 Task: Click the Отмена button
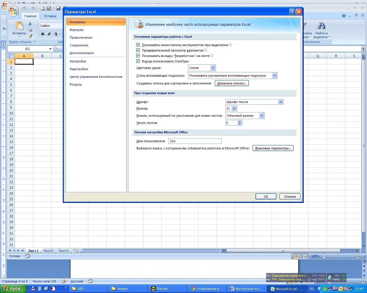click(x=290, y=197)
